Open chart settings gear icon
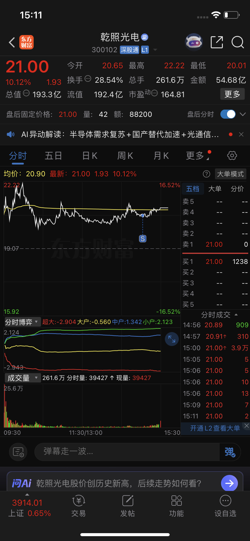 (x=232, y=156)
